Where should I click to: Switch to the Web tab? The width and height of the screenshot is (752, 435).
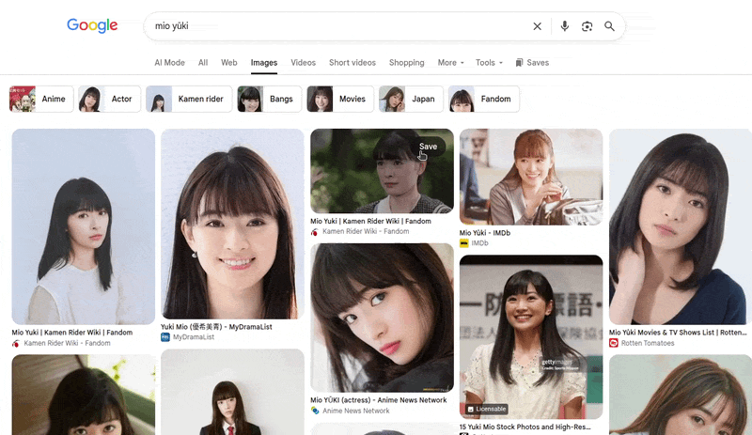pyautogui.click(x=228, y=62)
